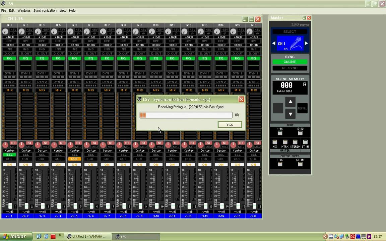Minimize the Master window
This screenshot has height=241, width=386.
304,18
